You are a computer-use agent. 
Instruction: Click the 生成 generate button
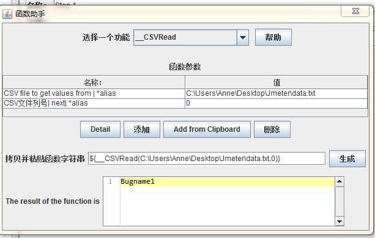[x=347, y=159]
